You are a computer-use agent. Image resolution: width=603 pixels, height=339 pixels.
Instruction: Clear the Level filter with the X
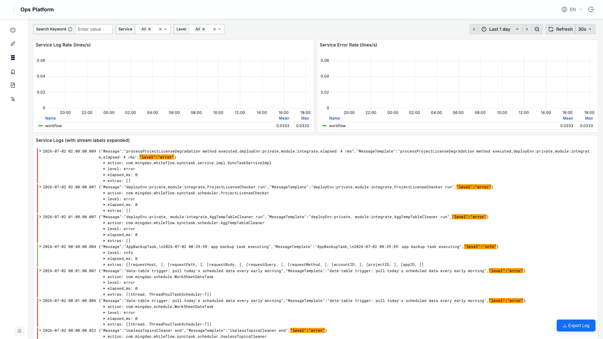point(215,29)
